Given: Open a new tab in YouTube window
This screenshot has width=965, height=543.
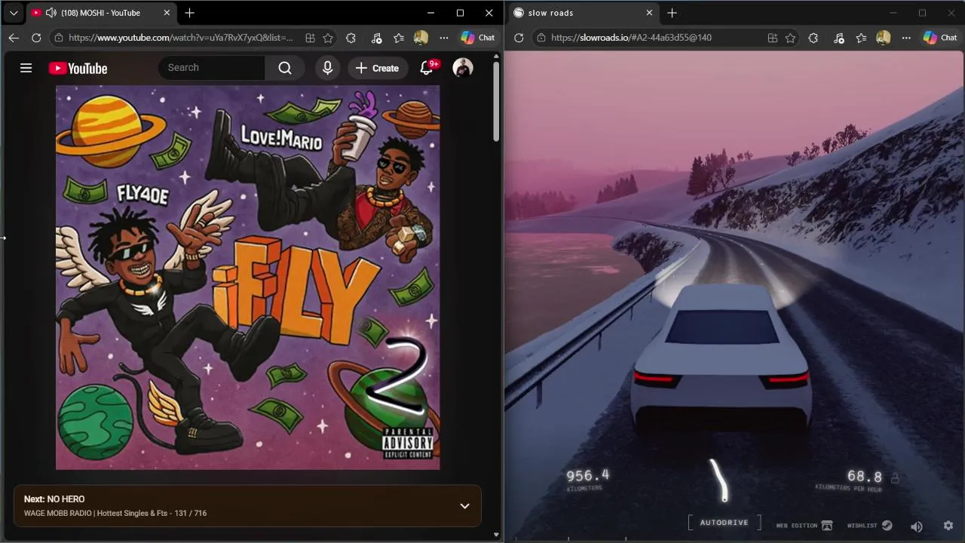Looking at the screenshot, I should (x=190, y=13).
